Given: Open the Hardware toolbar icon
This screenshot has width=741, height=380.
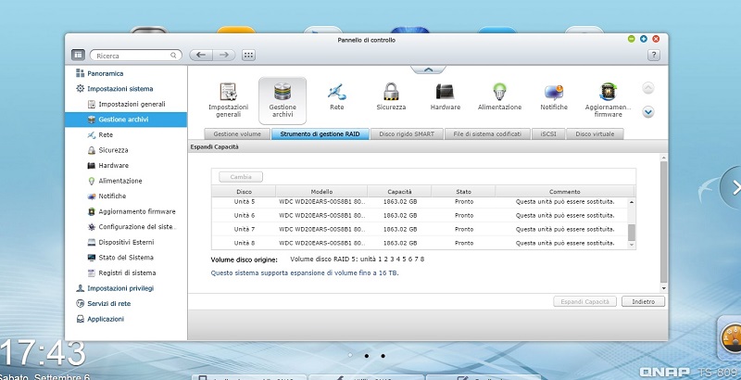Looking at the screenshot, I should pos(445,93).
